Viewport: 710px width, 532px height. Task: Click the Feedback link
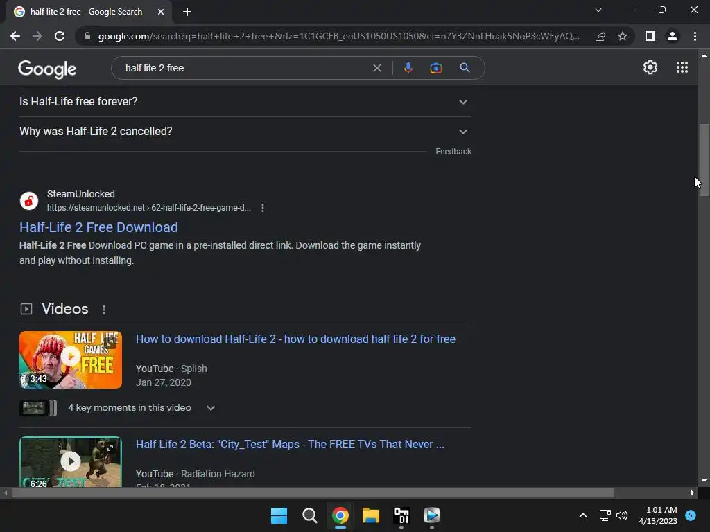click(x=453, y=152)
